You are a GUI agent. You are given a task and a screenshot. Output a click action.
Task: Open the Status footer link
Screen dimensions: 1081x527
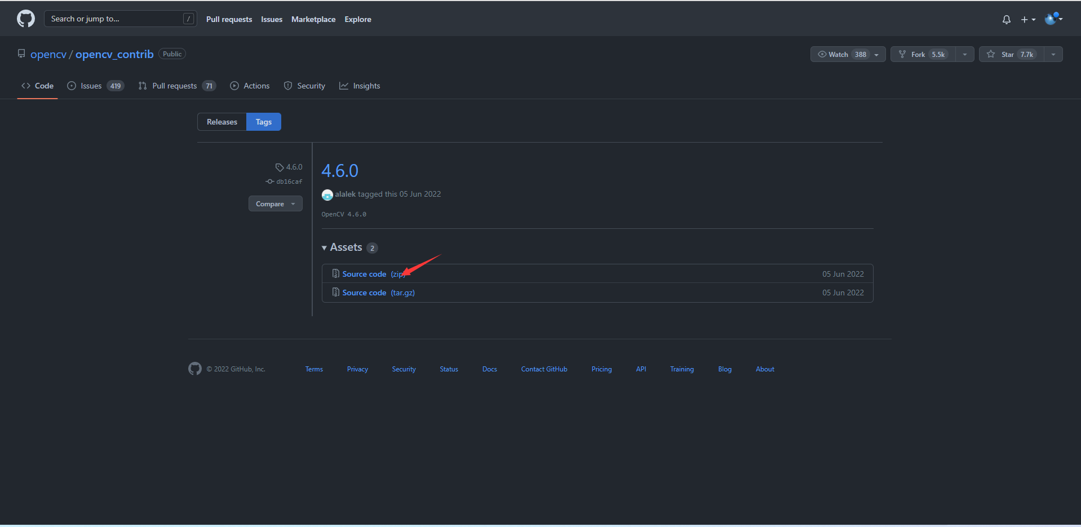coord(449,369)
